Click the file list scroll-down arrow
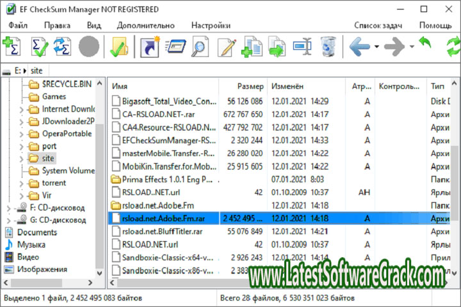The image size is (461, 307). [x=454, y=273]
